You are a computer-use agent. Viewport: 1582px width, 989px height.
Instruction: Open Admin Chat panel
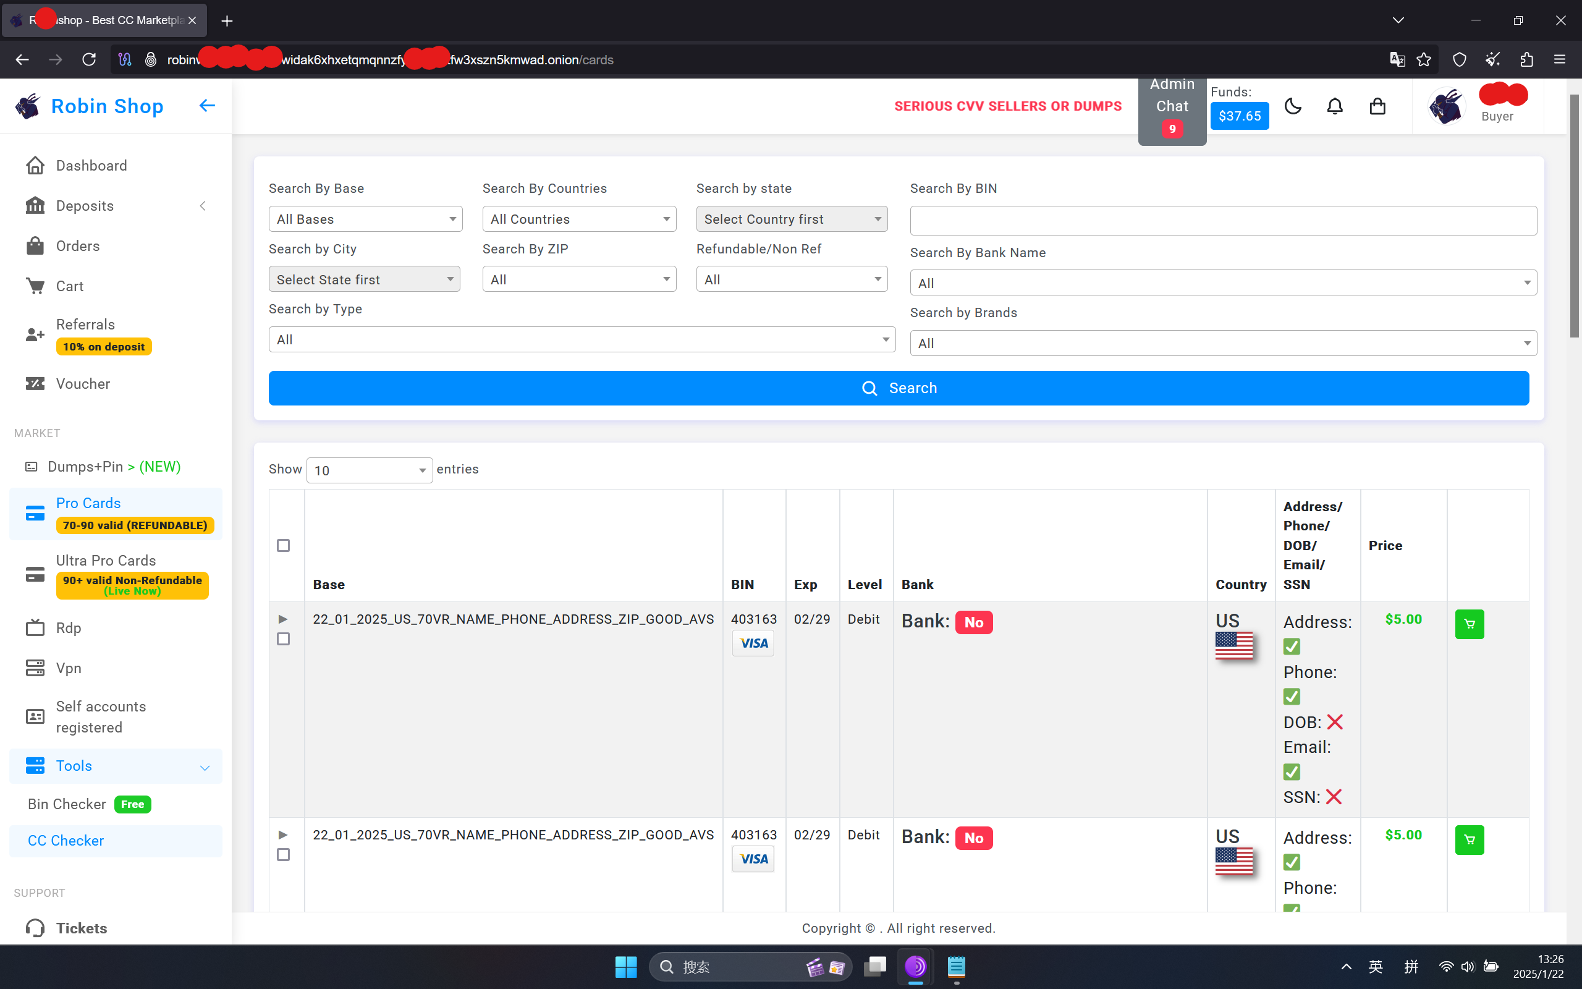tap(1172, 111)
